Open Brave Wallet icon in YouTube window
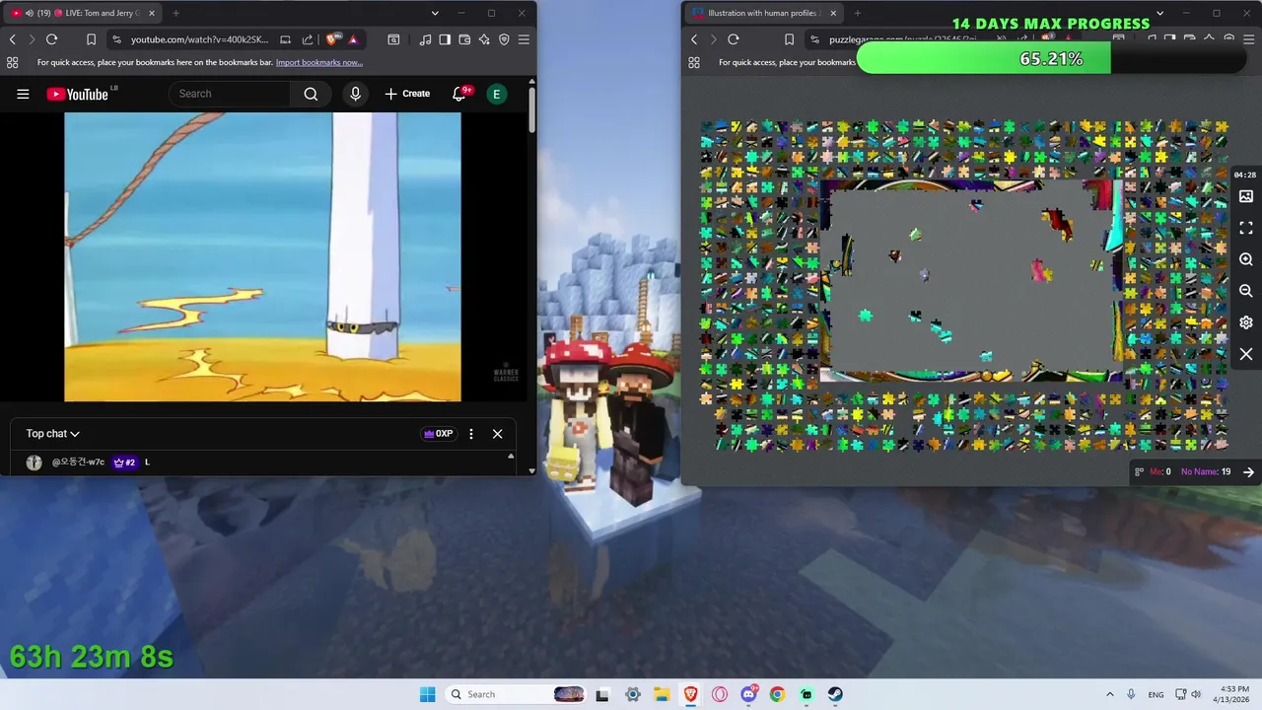The height and width of the screenshot is (710, 1262). (464, 39)
